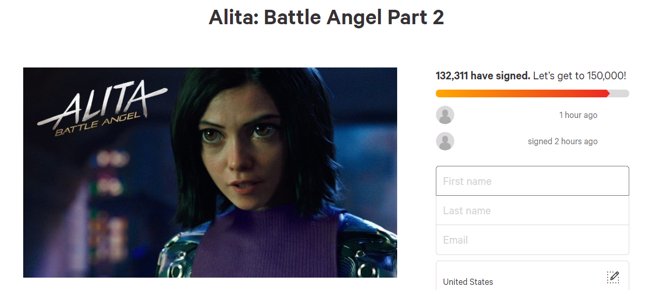Click the gold 'BATTLE ANGEL' subtitle in image
Image resolution: width=654 pixels, height=290 pixels.
point(98,125)
